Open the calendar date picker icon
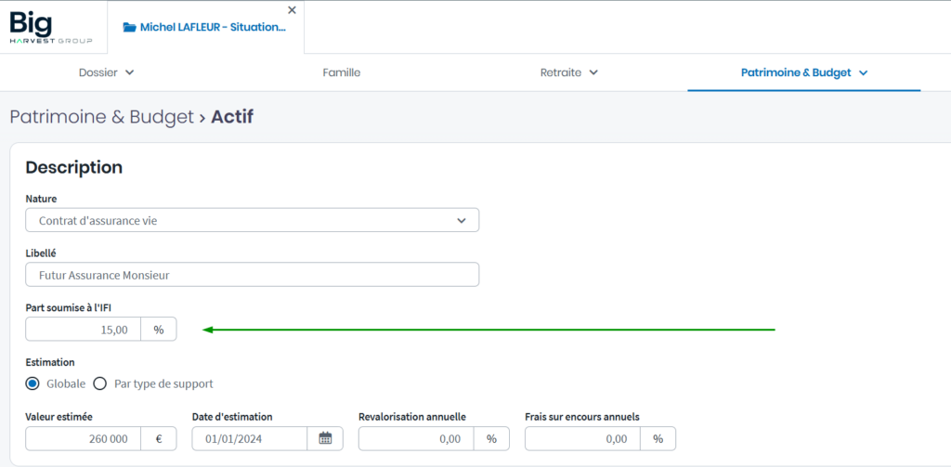951x467 pixels. [325, 438]
